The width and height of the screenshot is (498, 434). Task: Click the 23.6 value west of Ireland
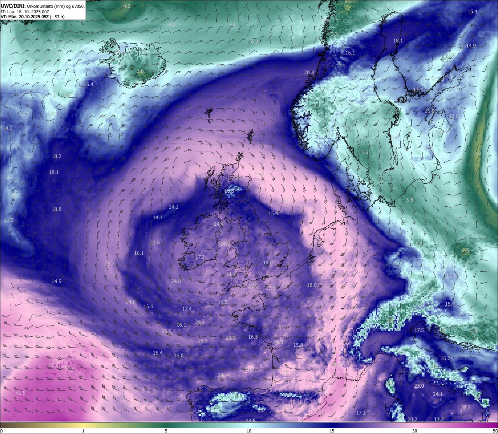[155, 242]
